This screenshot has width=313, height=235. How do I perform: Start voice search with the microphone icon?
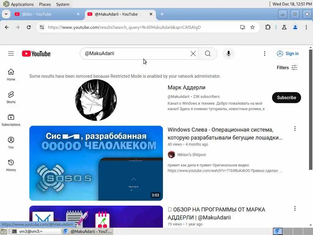coord(229,54)
